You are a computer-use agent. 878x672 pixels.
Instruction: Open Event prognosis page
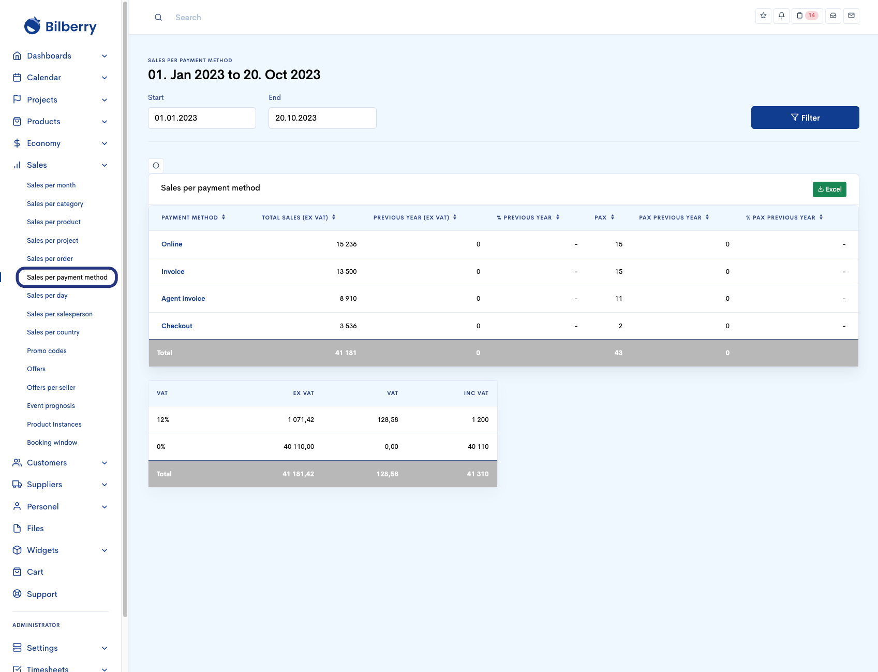(x=51, y=406)
